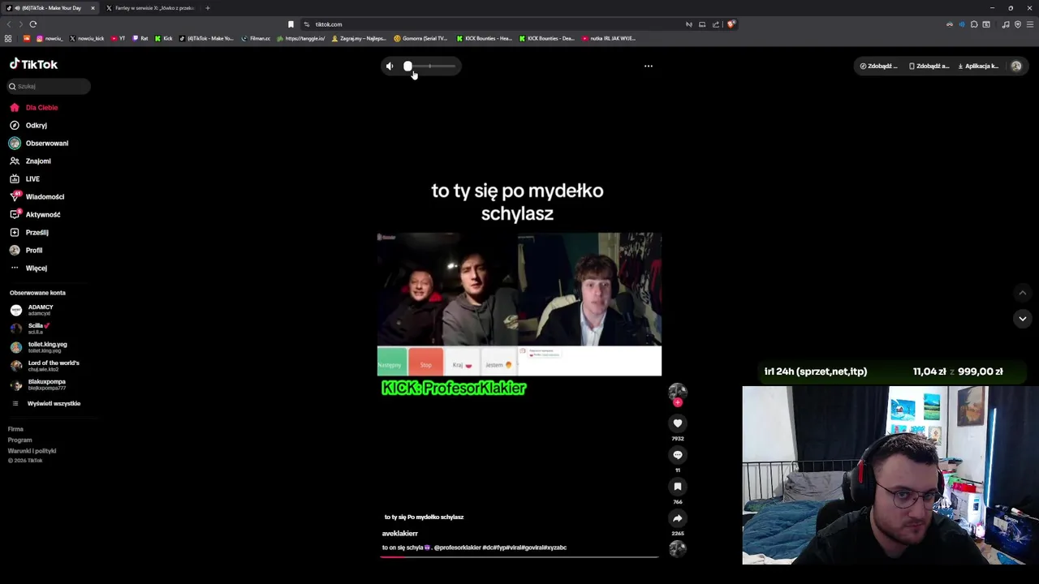The image size is (1039, 584).
Task: Like the video with the heart icon
Action: coord(678,423)
